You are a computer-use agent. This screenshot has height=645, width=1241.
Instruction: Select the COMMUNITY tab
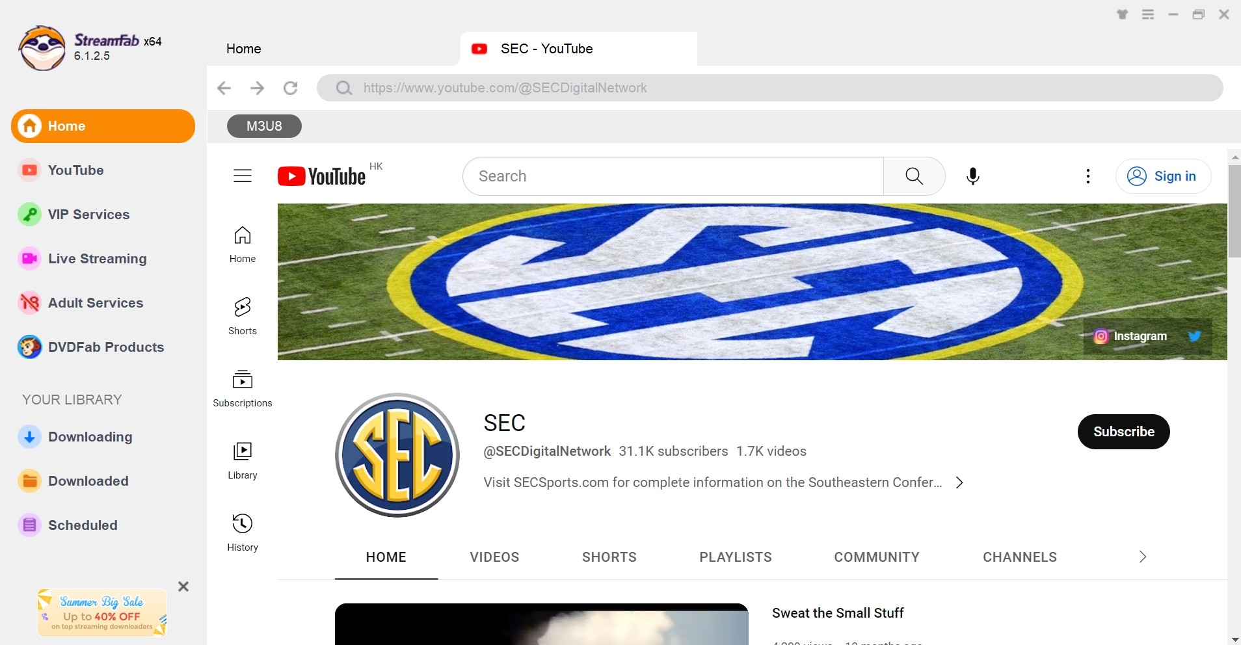[877, 557]
